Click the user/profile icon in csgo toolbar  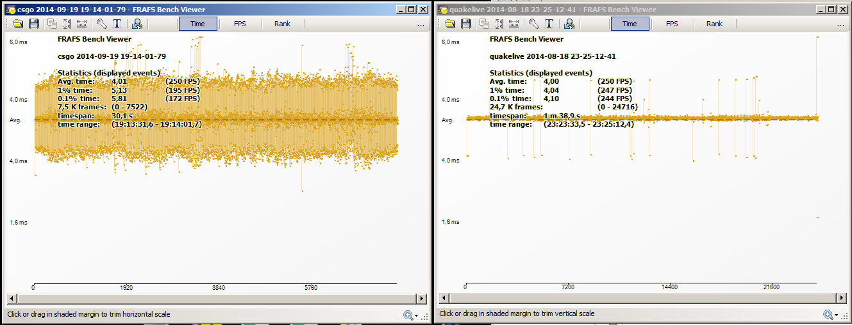click(x=137, y=24)
